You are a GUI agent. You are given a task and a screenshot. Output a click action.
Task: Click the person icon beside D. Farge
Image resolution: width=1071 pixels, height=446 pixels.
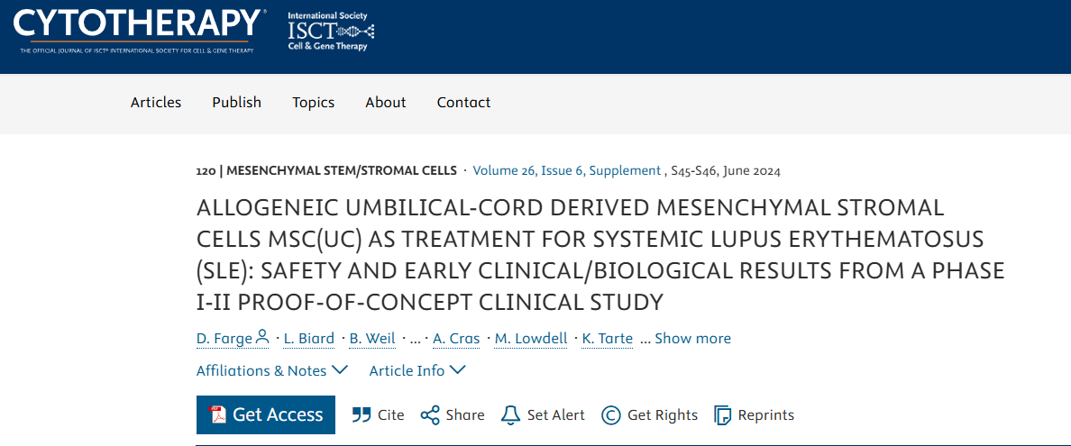coord(262,338)
